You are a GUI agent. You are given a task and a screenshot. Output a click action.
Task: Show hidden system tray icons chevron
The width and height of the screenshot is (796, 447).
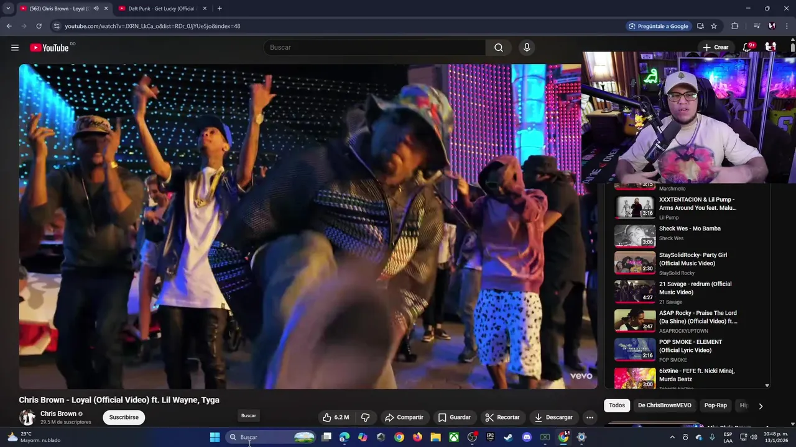[x=672, y=437]
